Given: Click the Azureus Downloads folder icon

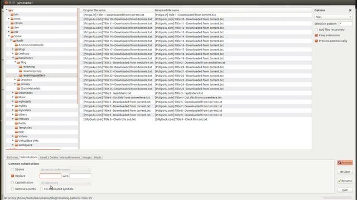Looking at the screenshot, I should point(16,45).
